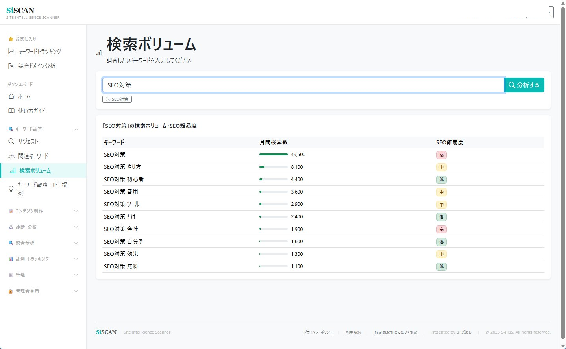Click the 高 badge for SEO対策 会社
566x349 pixels.
pos(441,229)
